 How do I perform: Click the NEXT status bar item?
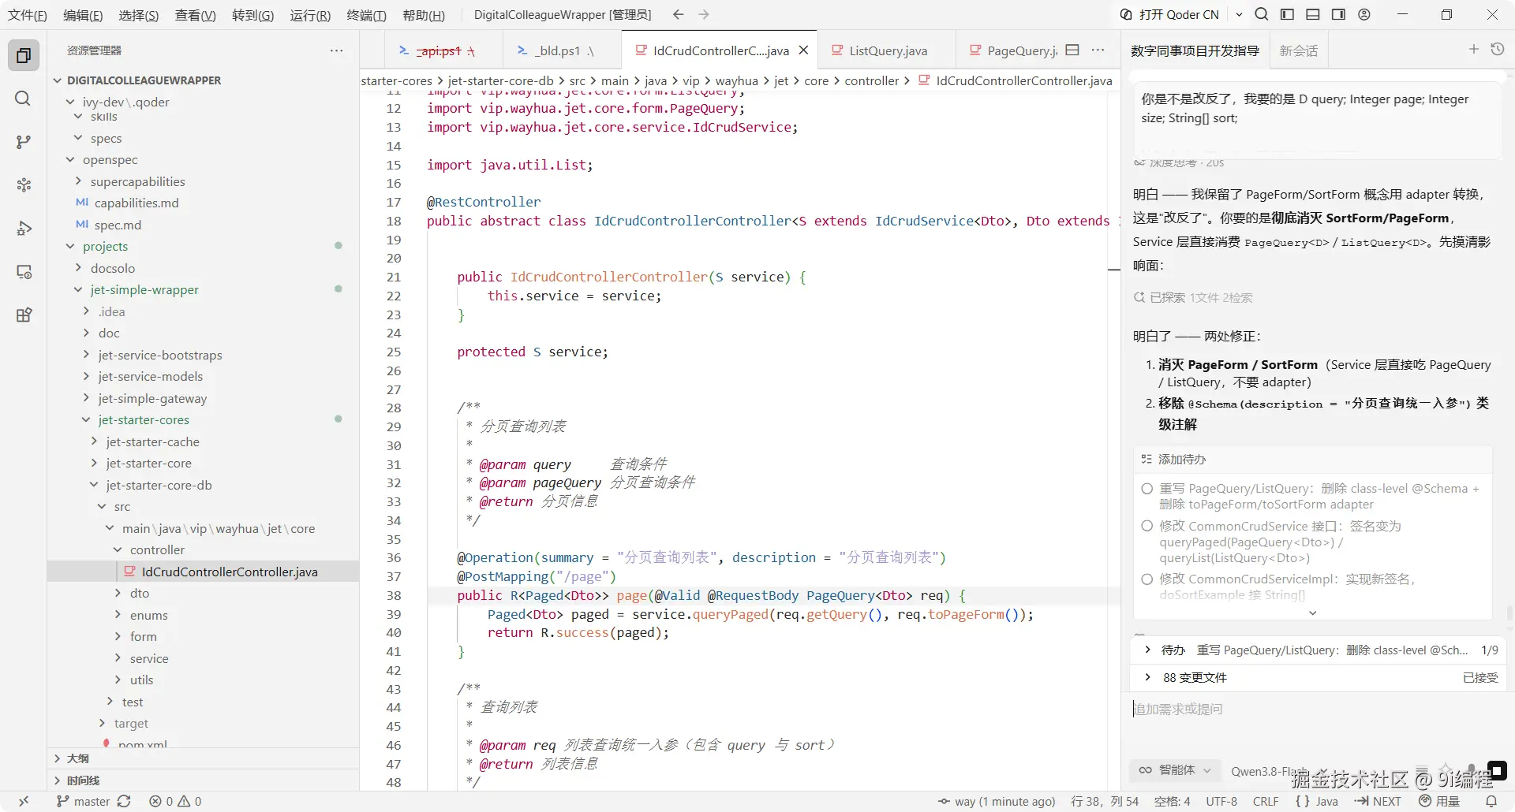1378,801
